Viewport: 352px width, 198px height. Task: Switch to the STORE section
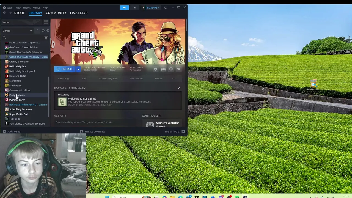tap(20, 13)
